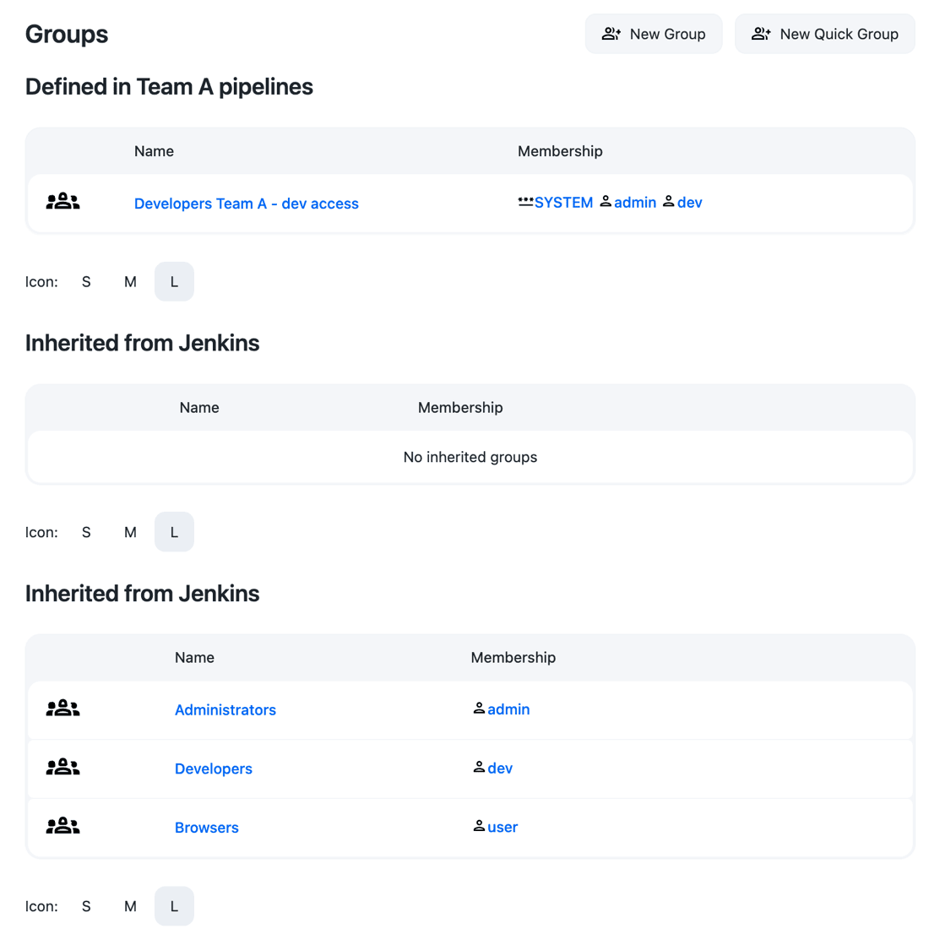Click group icon beside Developers Team A row

pos(62,202)
